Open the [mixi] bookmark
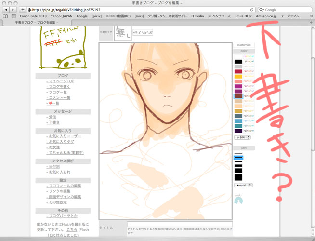Screen dimensions: 315x241 [x=139, y=16]
